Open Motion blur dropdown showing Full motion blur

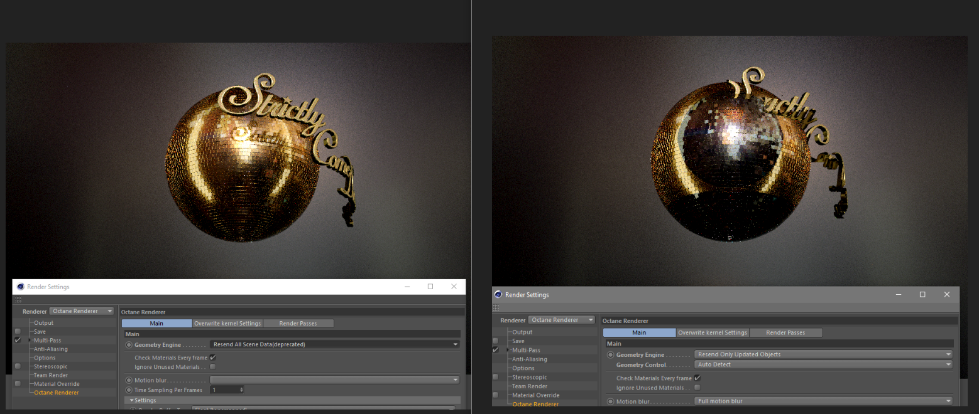pyautogui.click(x=824, y=401)
